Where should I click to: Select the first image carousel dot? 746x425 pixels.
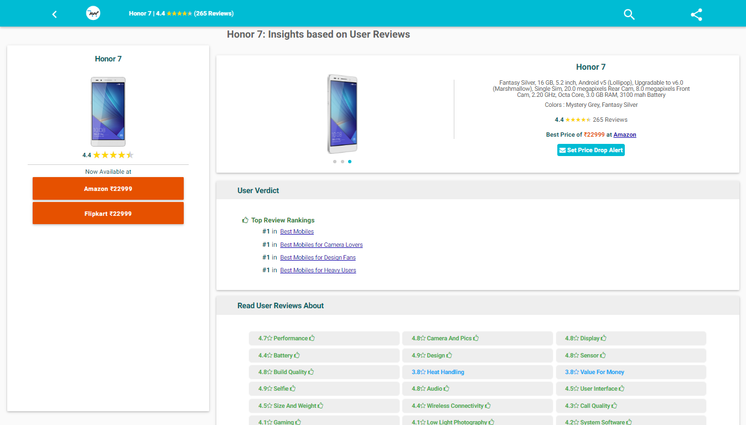pyautogui.click(x=335, y=162)
